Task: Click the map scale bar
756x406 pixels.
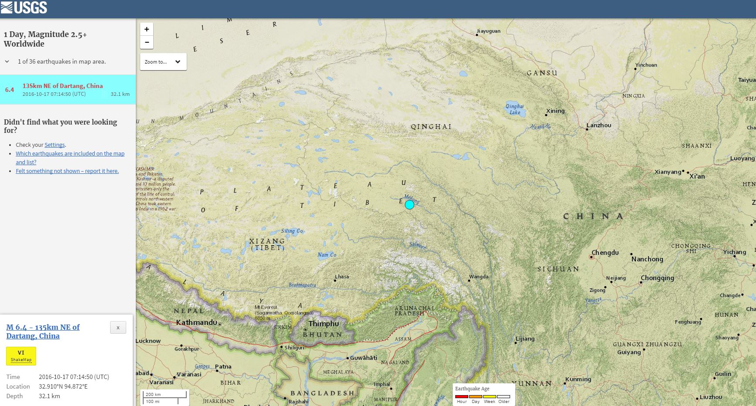Action: (x=165, y=397)
